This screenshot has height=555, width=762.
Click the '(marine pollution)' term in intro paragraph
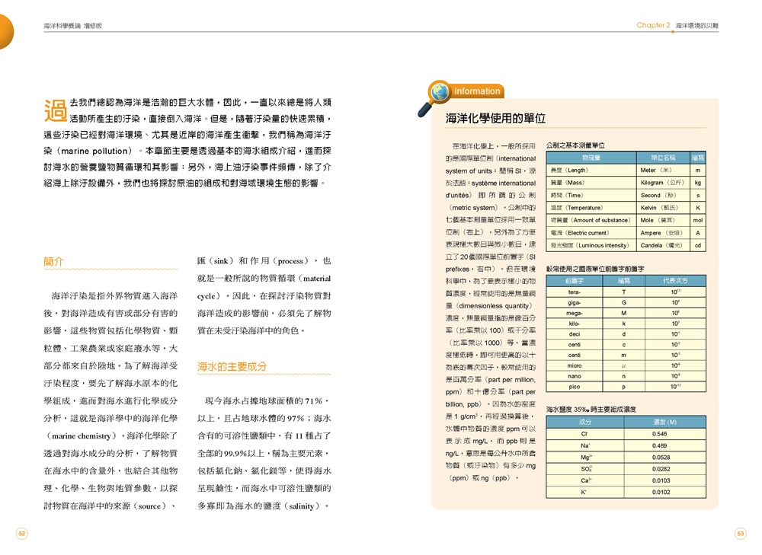[95, 151]
